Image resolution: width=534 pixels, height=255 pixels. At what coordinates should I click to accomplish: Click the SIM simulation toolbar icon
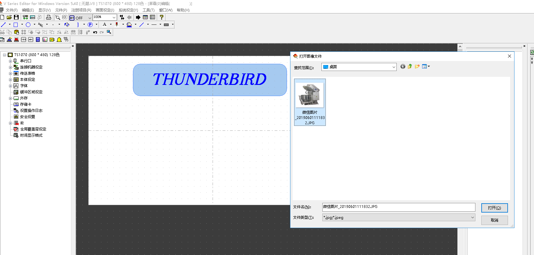tap(33, 17)
